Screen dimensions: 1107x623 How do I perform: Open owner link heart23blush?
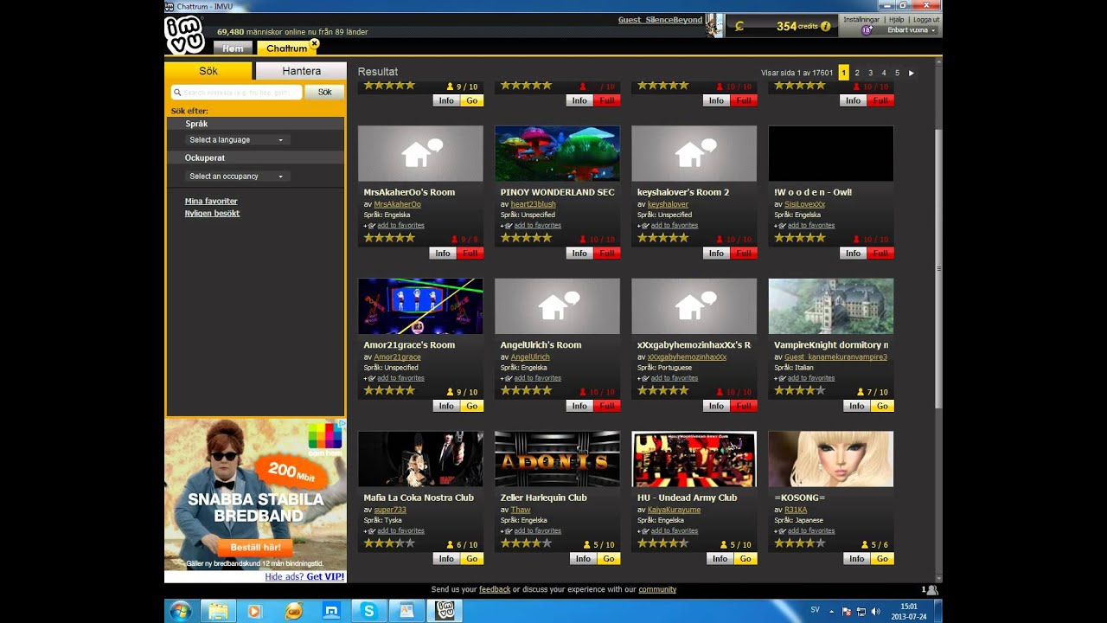(533, 205)
